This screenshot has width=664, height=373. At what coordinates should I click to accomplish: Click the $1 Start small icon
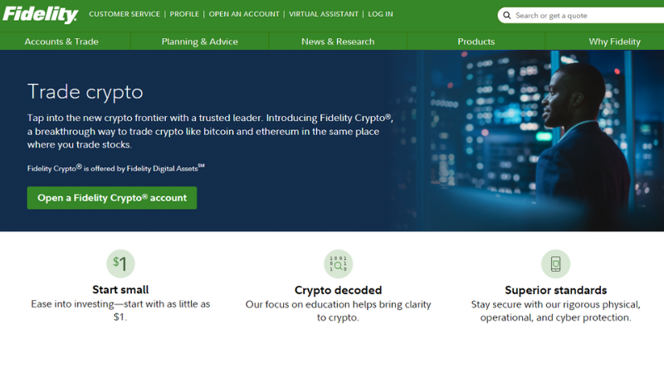pyautogui.click(x=120, y=264)
